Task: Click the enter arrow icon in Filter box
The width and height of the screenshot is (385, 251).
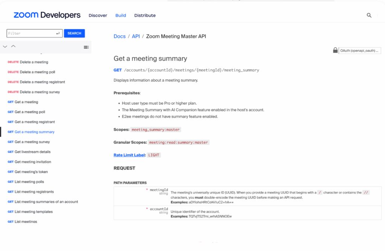Action: 58,33
